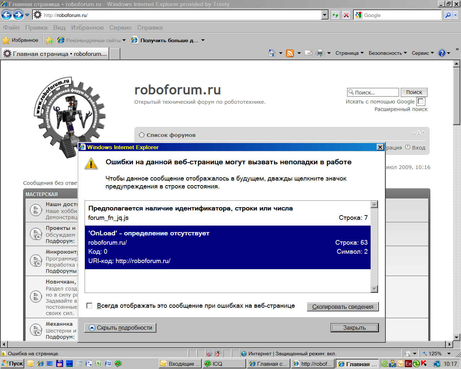Click the Вход power icon on the forum
This screenshot has height=369, width=461.
[408, 147]
